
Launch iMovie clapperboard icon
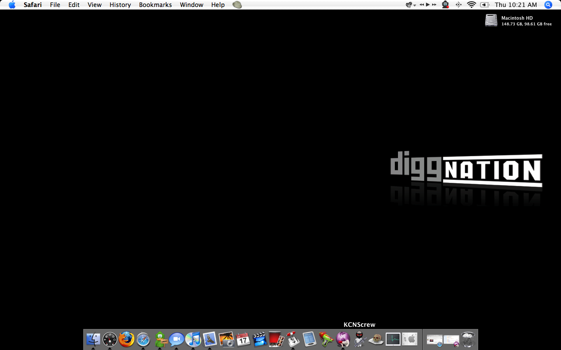pyautogui.click(x=259, y=339)
